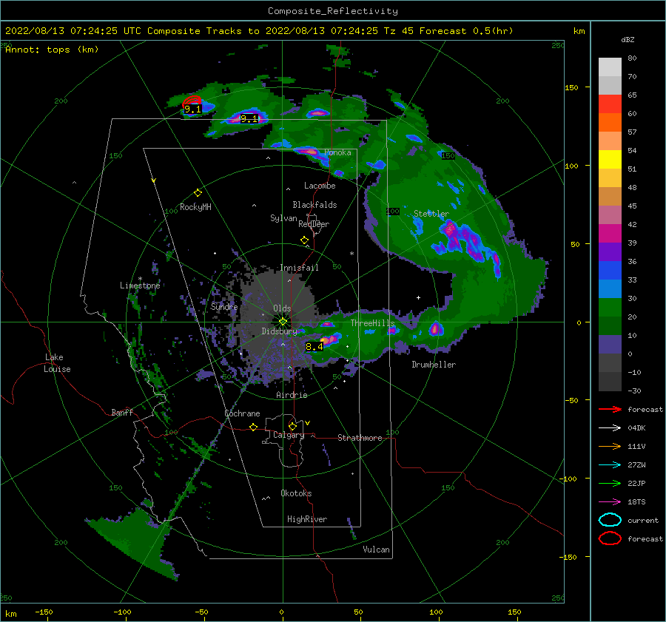
Task: Click the Sundre city label
Action: [x=224, y=306]
